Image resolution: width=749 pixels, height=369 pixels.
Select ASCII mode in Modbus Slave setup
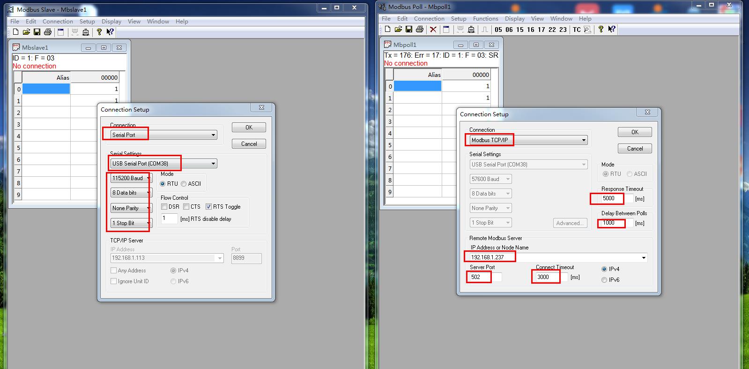(184, 184)
